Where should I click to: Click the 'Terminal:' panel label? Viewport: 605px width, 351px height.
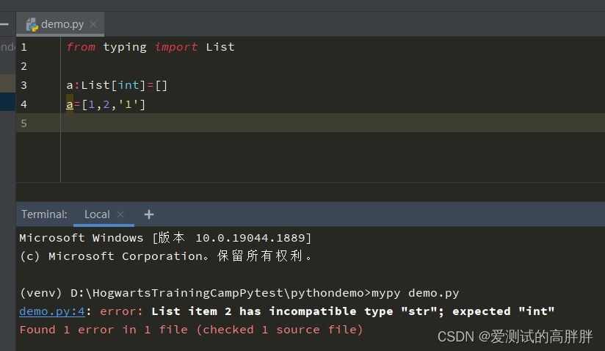pos(44,214)
